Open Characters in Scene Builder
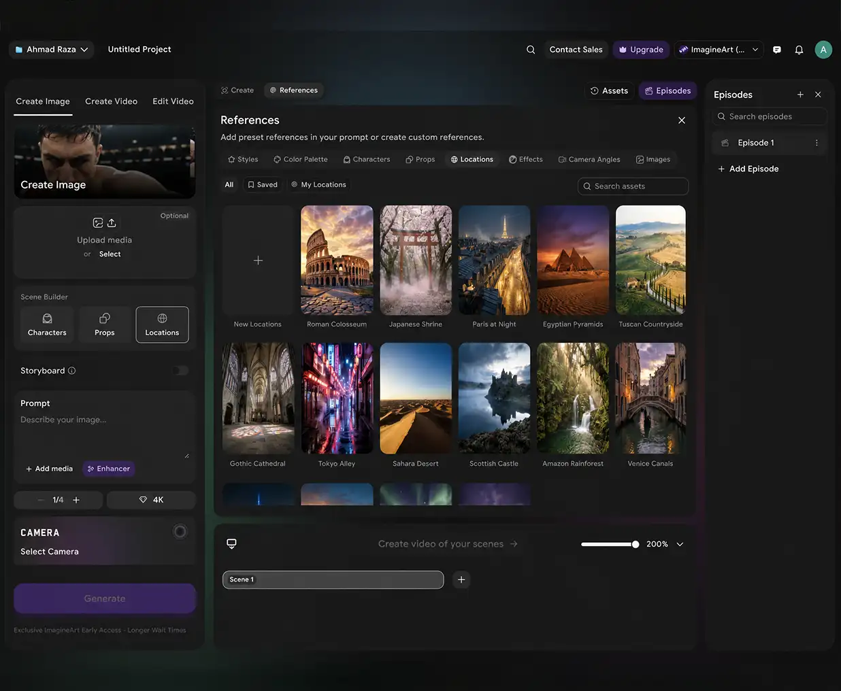The image size is (841, 691). click(47, 325)
